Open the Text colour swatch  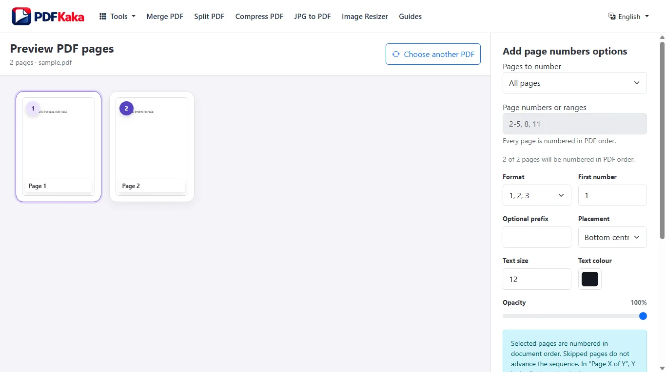pyautogui.click(x=590, y=279)
